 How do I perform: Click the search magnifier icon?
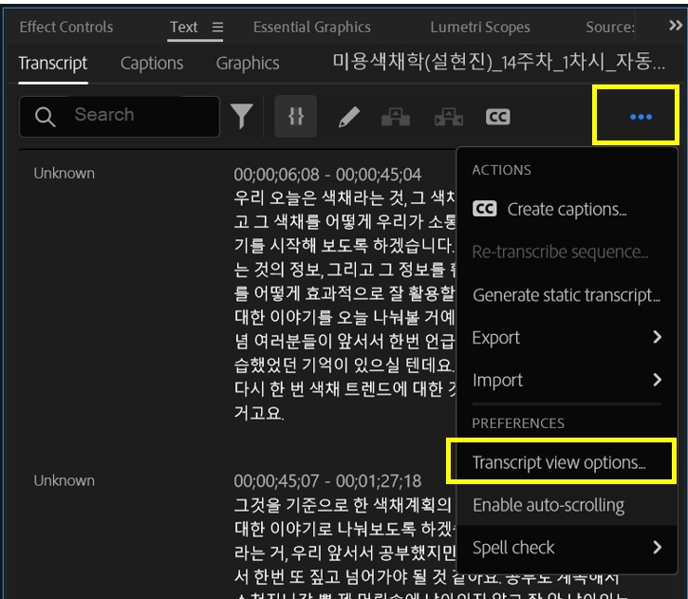(46, 117)
